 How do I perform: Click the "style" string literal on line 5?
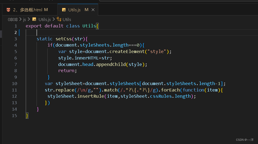click(x=157, y=51)
